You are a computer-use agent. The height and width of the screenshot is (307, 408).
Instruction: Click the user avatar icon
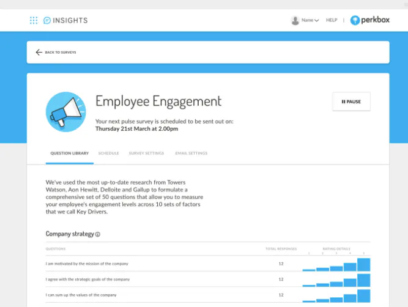click(295, 20)
